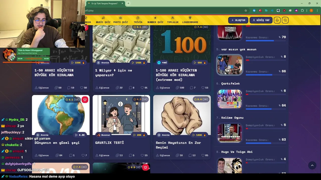
Task: Click Eğlence category on GAVATLIK TESTİ card
Action: (x=102, y=155)
